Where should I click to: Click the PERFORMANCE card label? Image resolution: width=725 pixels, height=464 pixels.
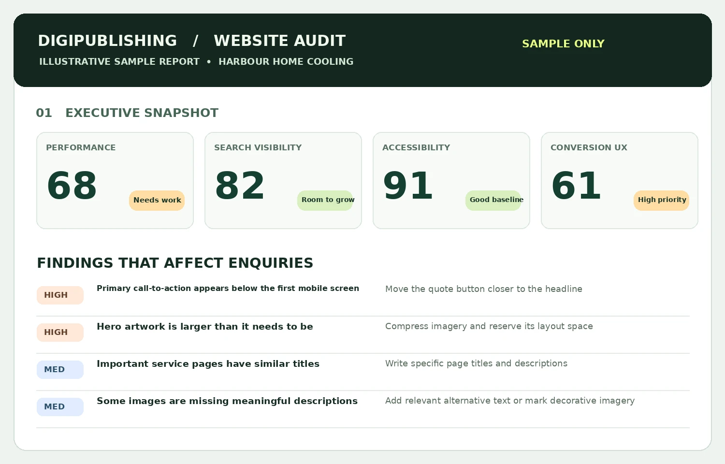[81, 147]
